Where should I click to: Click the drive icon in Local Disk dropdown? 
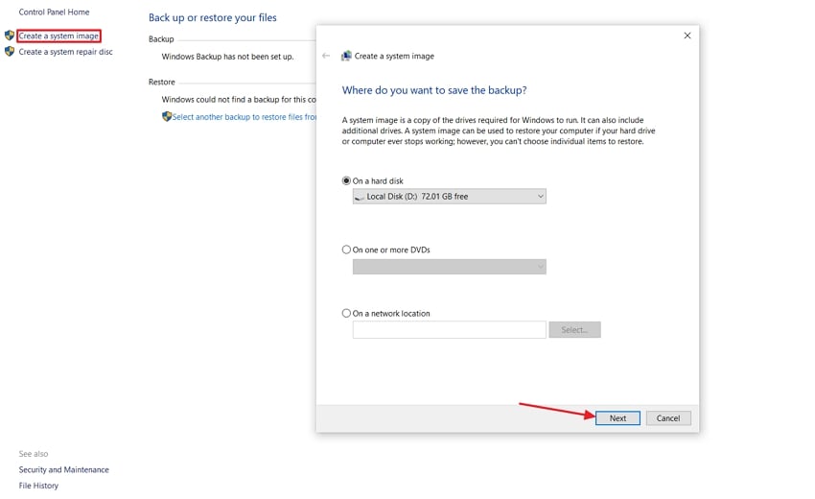360,197
